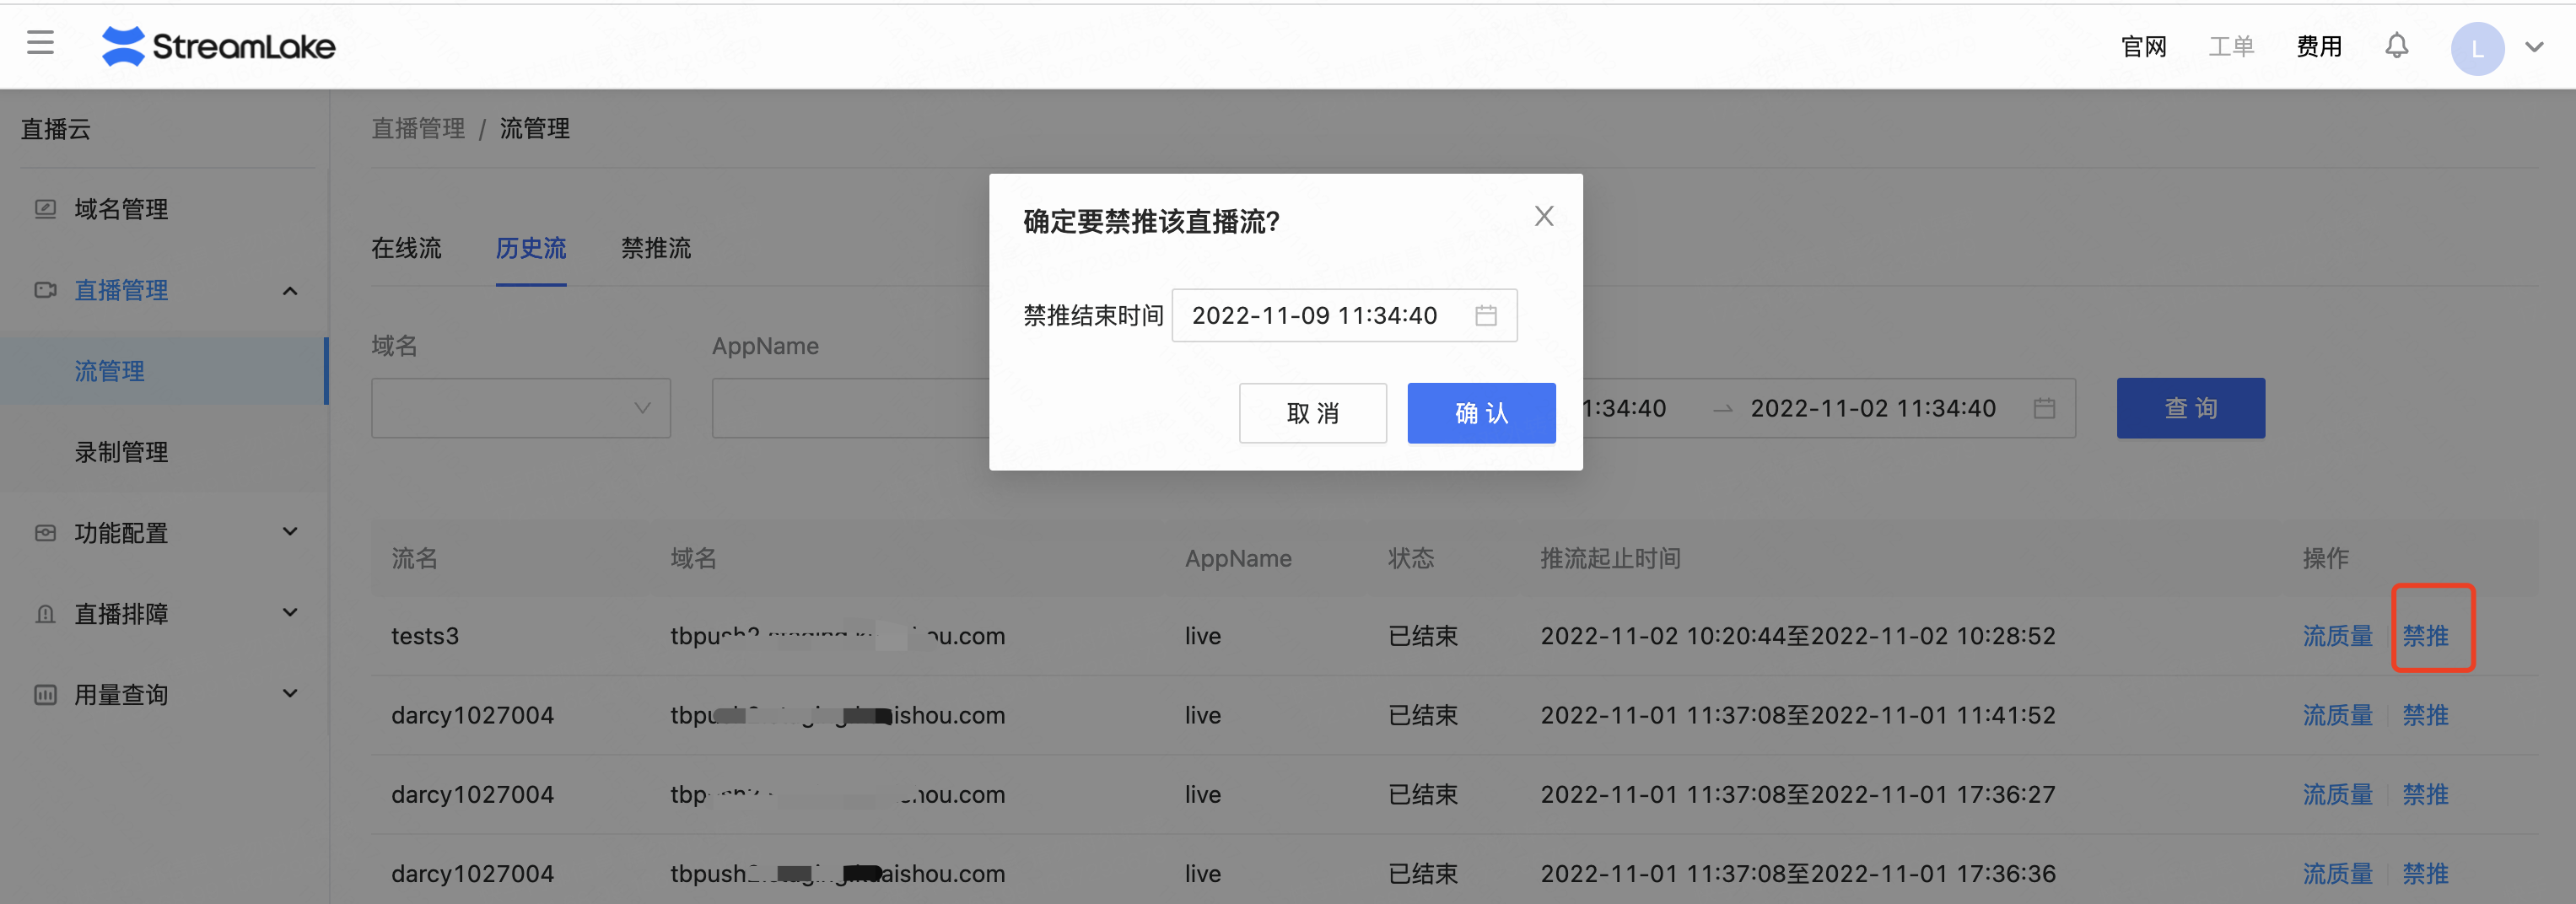Close the 禁推 confirmation dialog
The width and height of the screenshot is (2576, 904).
[x=1544, y=216]
